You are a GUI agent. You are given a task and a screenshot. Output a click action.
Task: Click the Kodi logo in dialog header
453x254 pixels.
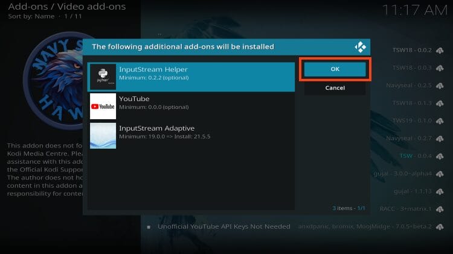pos(360,47)
